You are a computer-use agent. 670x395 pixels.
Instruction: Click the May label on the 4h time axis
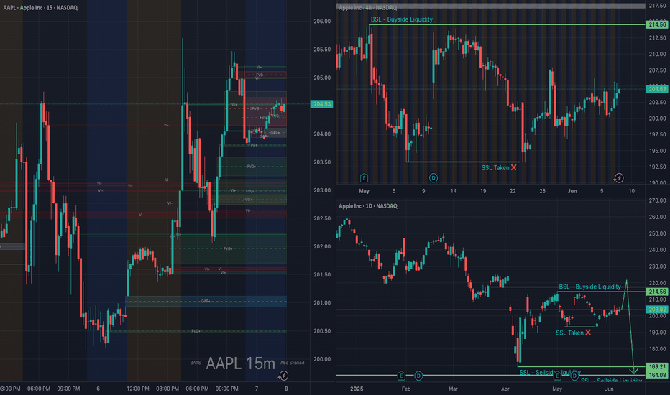coord(364,191)
